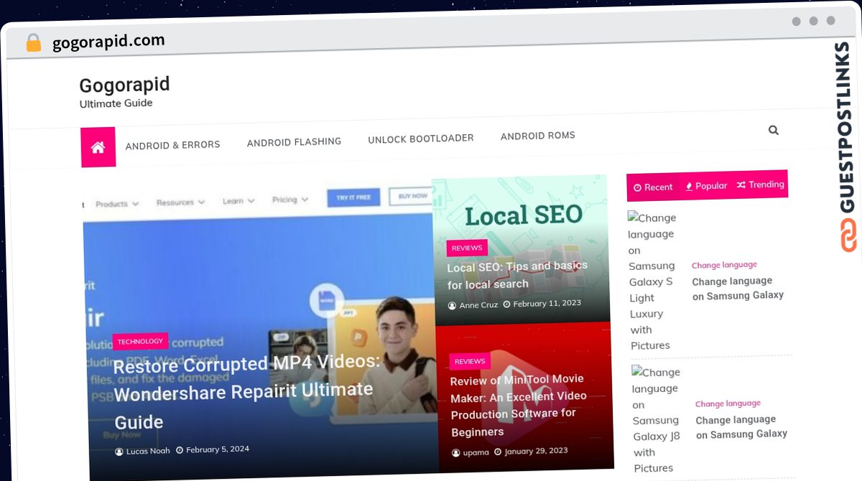Image resolution: width=862 pixels, height=481 pixels.
Task: Click REVIEWS badge on Local SEO card
Action: 467,248
